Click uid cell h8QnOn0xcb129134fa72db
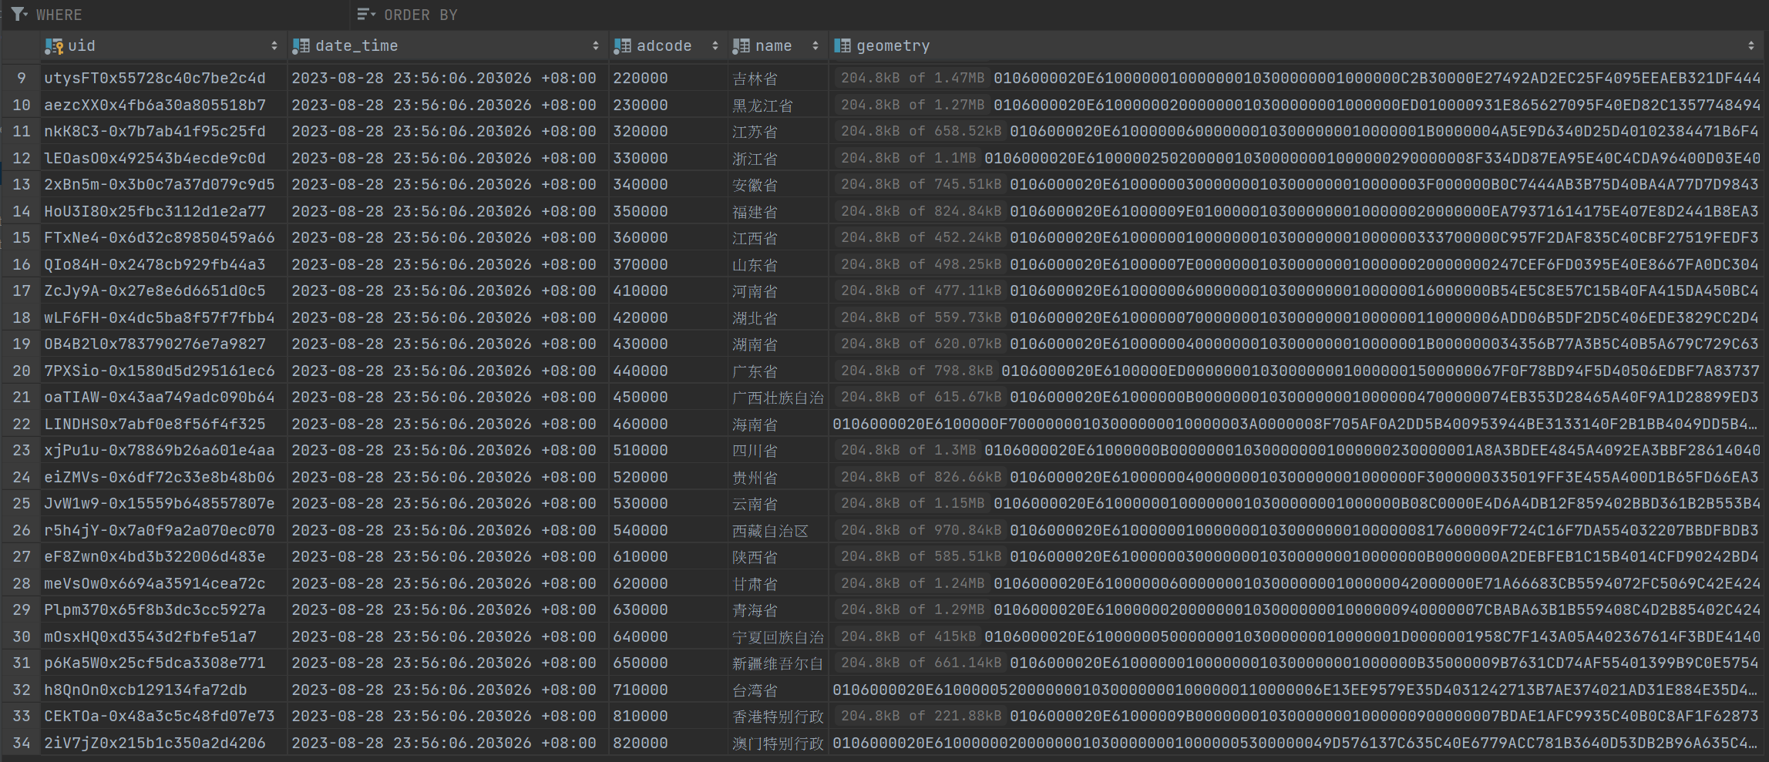 pos(163,690)
